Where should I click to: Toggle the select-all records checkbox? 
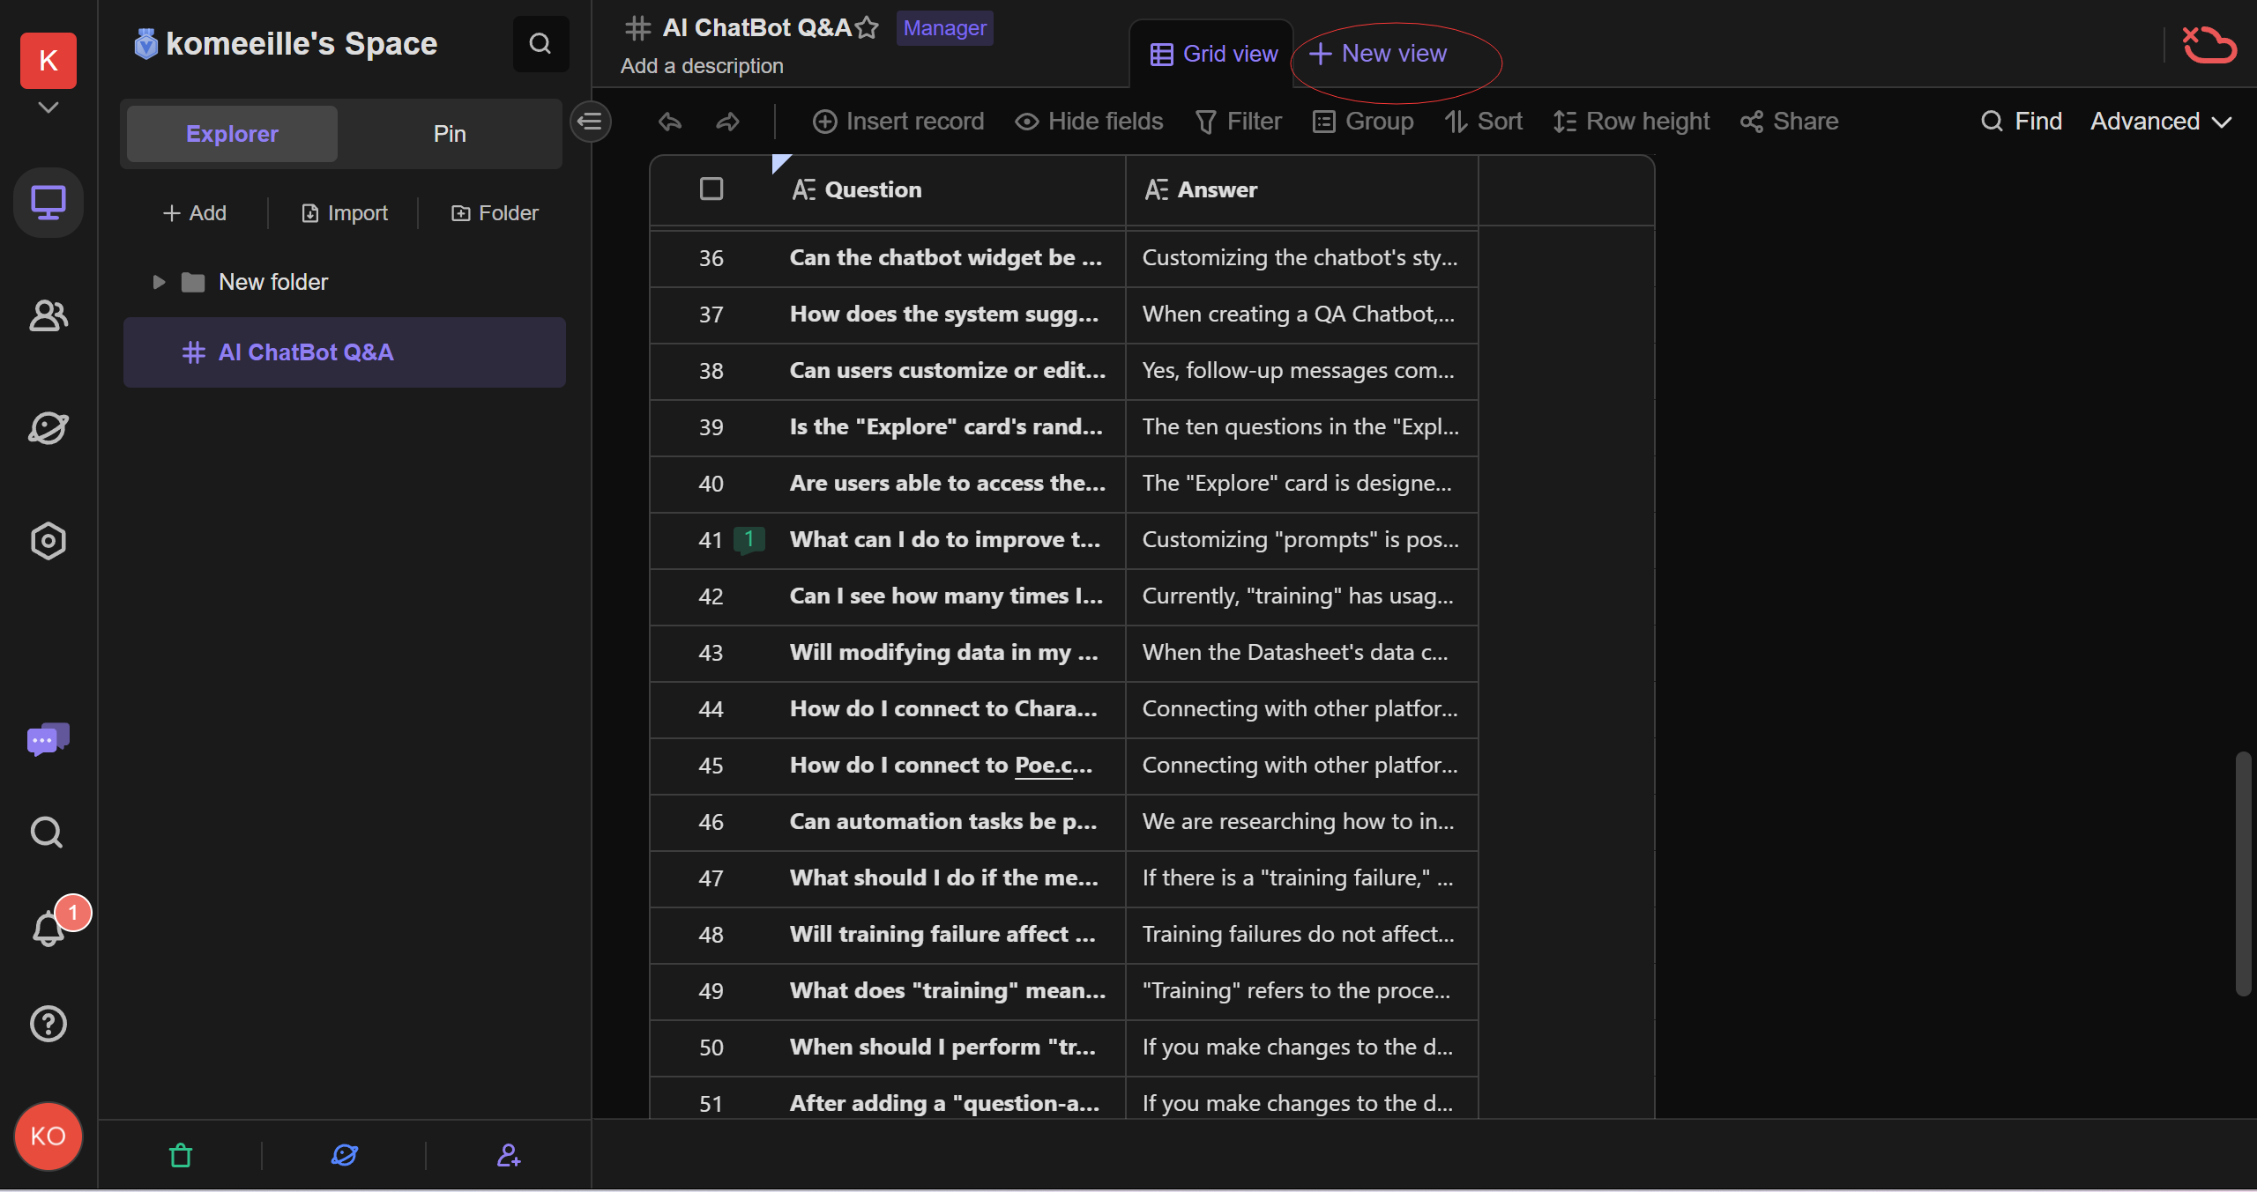coord(711,189)
